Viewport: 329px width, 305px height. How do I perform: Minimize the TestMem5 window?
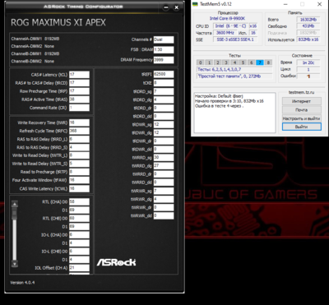[285, 4]
